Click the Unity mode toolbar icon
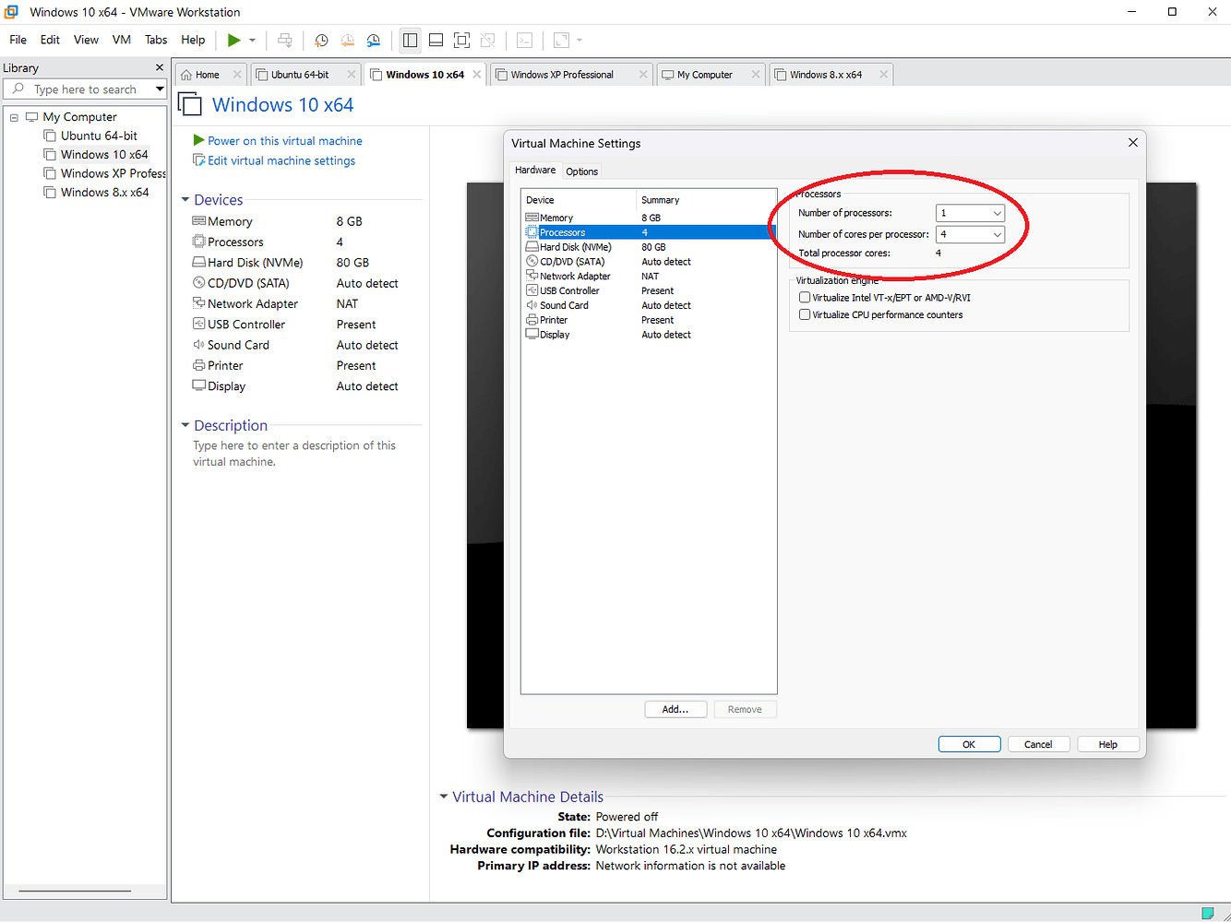Image resolution: width=1231 pixels, height=922 pixels. [x=488, y=40]
